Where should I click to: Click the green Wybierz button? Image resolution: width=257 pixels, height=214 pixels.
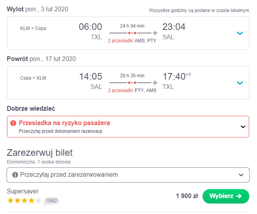pyautogui.click(x=226, y=196)
